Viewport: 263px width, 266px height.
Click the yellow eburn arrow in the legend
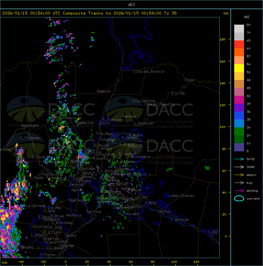239,175
